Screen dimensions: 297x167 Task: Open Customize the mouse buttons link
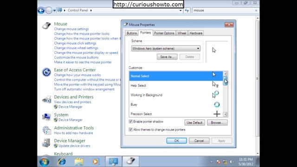[x=76, y=58]
